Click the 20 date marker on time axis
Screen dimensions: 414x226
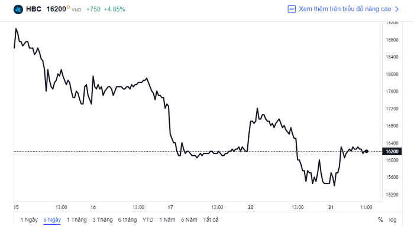point(251,207)
